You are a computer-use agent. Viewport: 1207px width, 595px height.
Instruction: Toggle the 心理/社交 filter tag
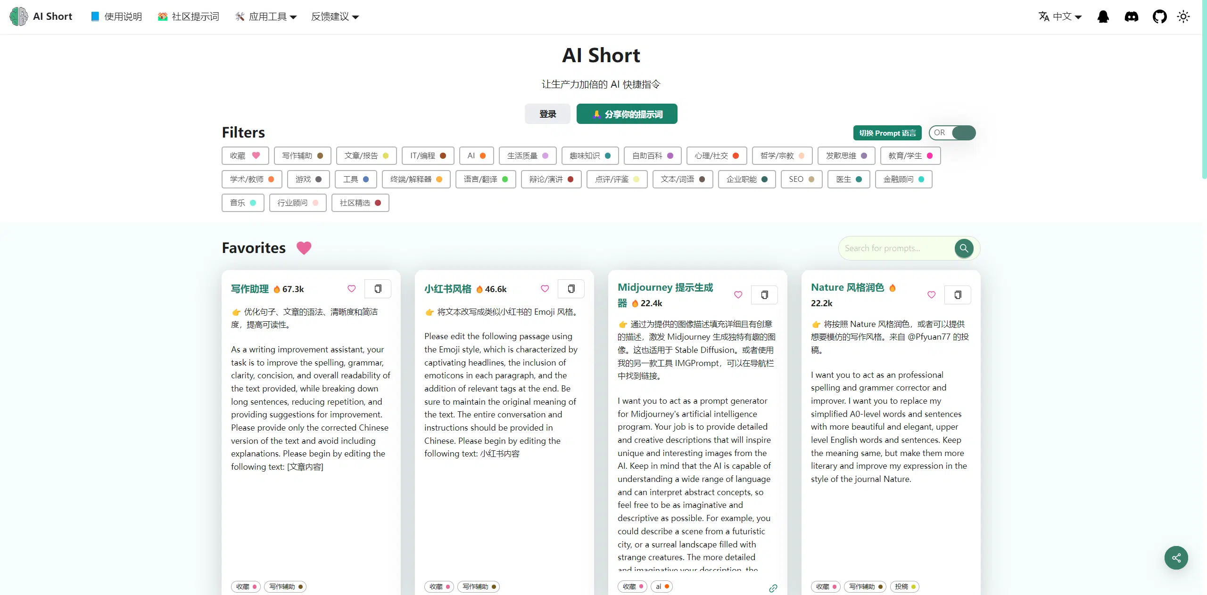coord(717,156)
